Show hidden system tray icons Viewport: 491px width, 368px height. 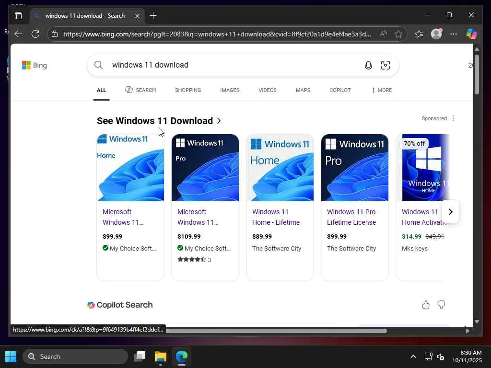(x=413, y=356)
